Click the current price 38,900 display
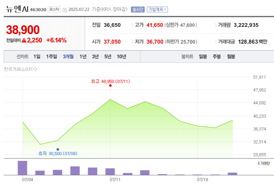Image resolution: width=274 pixels, height=185 pixels. pyautogui.click(x=22, y=29)
